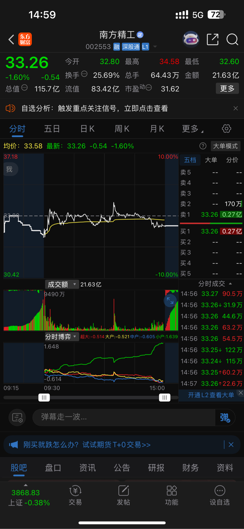Toggle 大单模式 mode

[x=225, y=146]
